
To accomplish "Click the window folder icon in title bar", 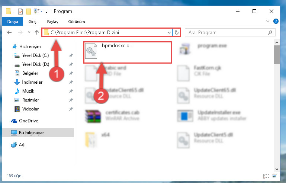I will (x=9, y=11).
